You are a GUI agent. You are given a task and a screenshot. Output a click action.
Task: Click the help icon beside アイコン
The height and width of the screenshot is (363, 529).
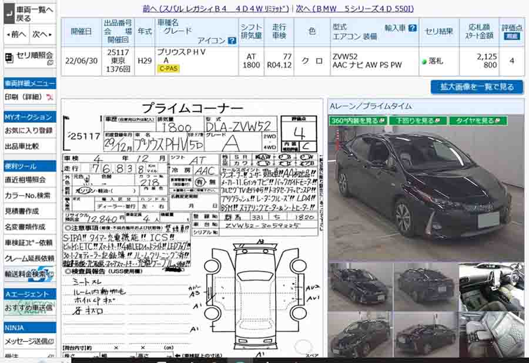(x=232, y=41)
